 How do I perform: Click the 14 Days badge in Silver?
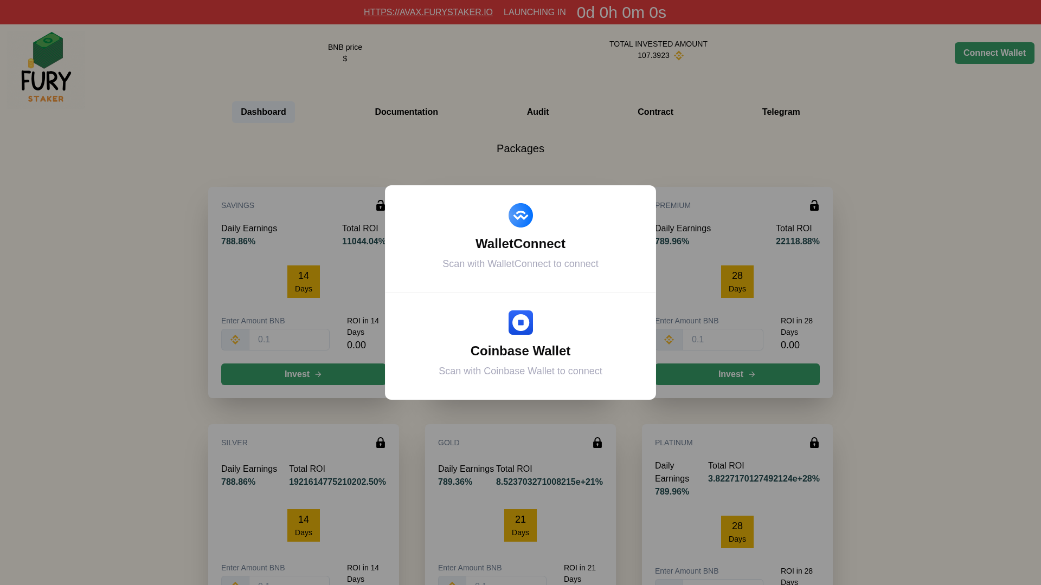tap(304, 525)
